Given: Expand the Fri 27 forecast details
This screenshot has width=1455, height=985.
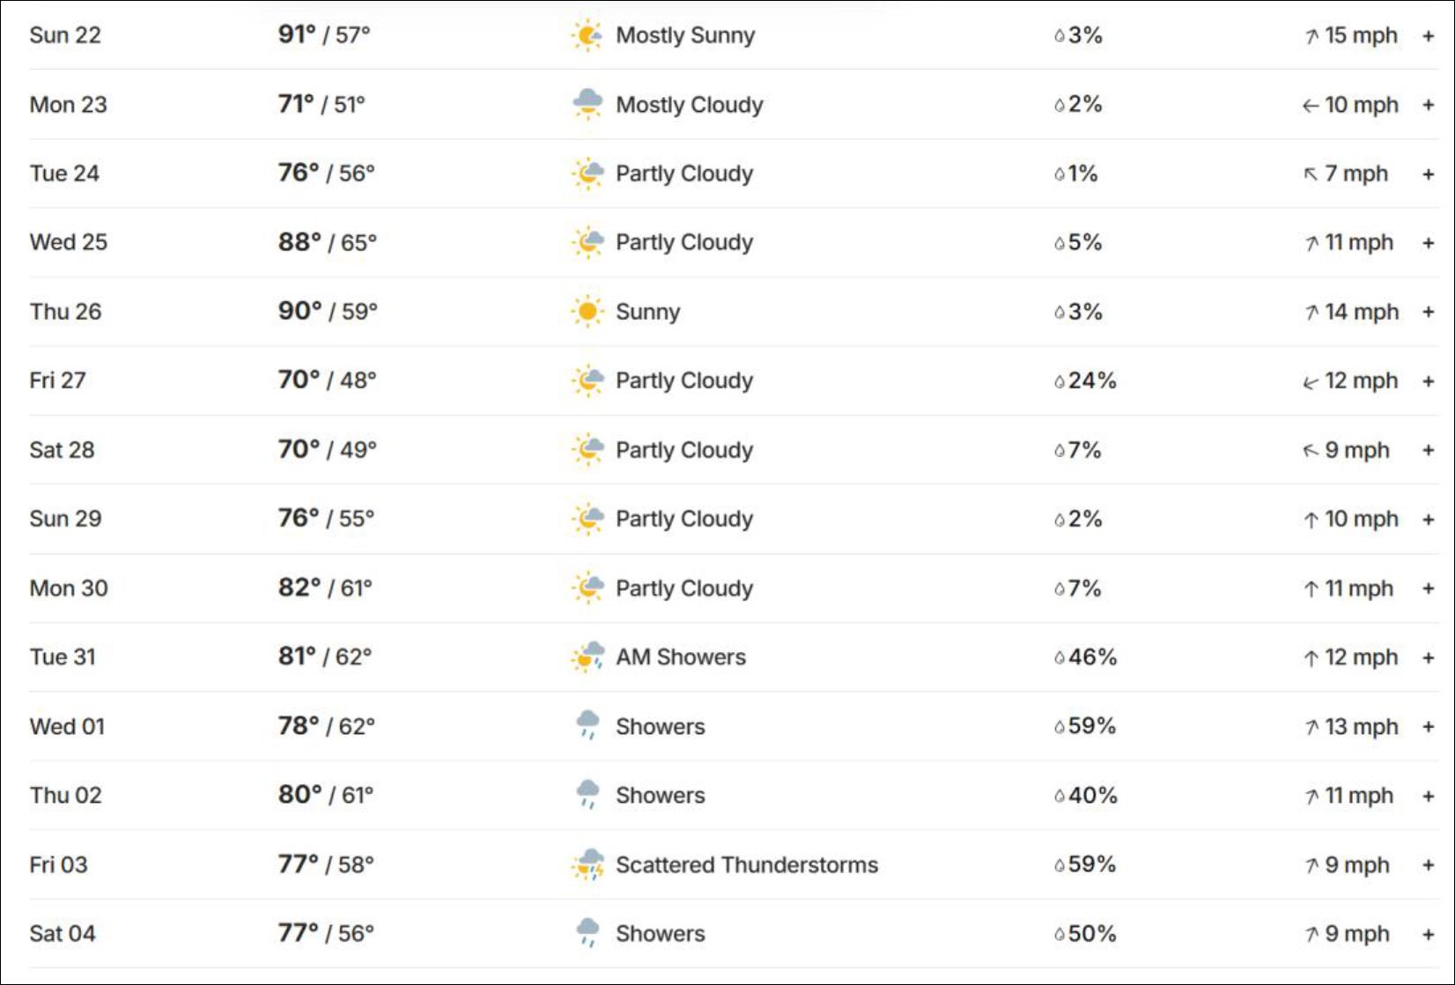Looking at the screenshot, I should point(1429,381).
